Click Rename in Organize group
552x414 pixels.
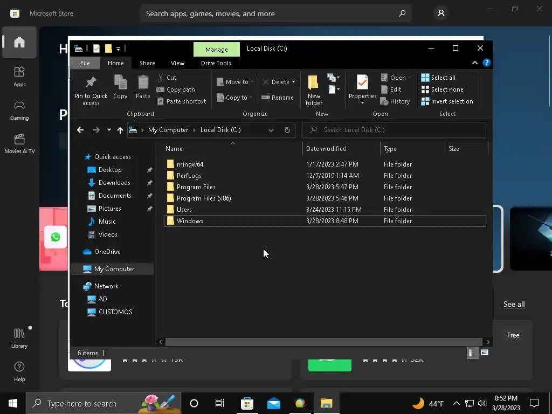click(278, 98)
